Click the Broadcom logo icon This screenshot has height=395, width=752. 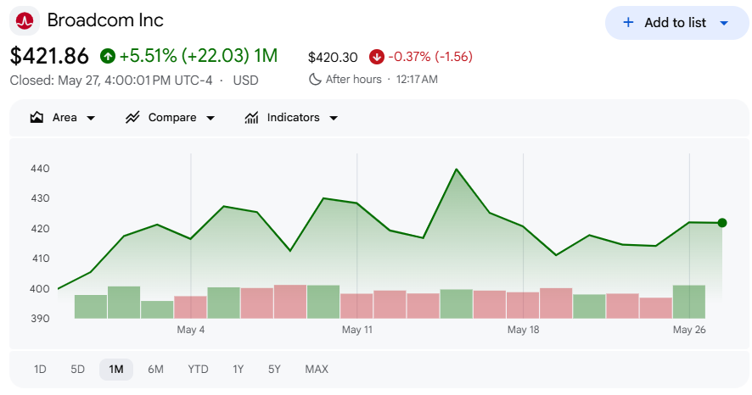point(25,20)
